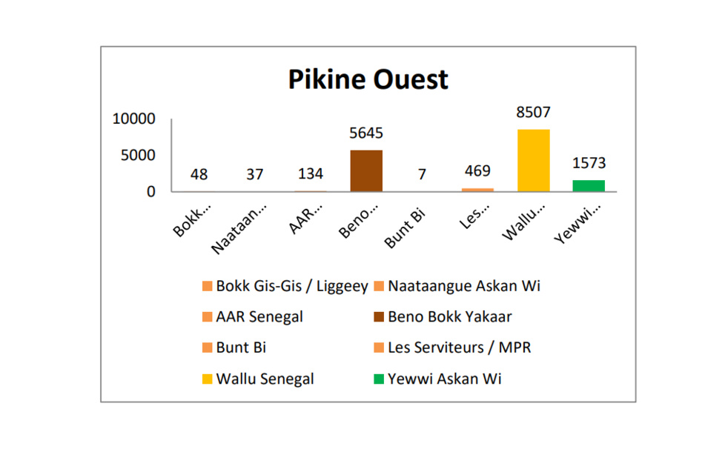Click the data label 7 above Bunt Bi

click(x=422, y=174)
